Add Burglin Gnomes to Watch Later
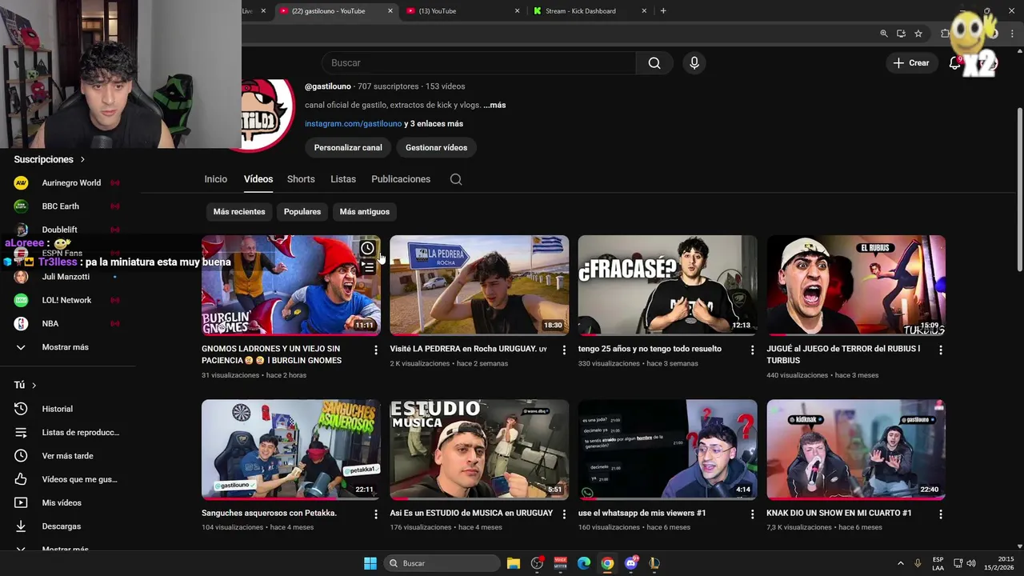Screen dimensions: 1024x576 pos(367,249)
